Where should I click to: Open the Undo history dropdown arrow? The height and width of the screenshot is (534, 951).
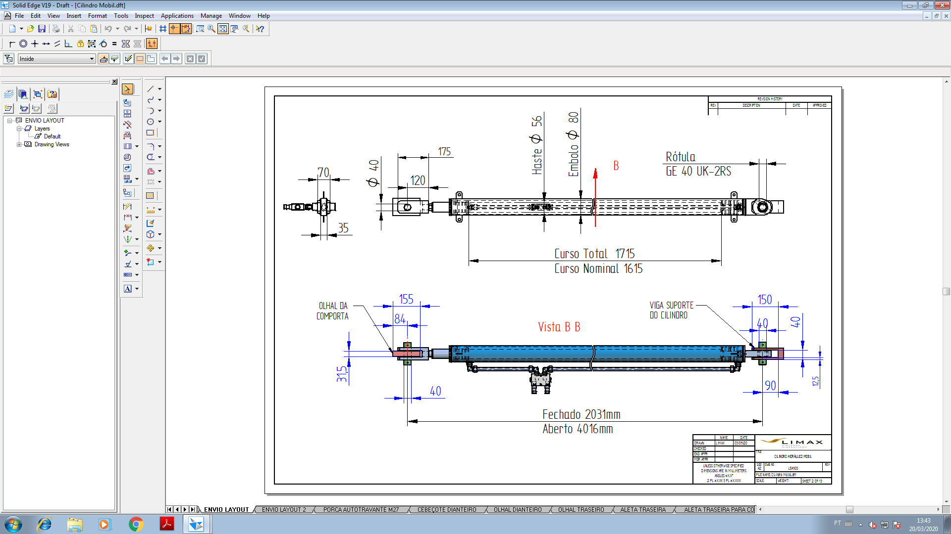pyautogui.click(x=117, y=29)
